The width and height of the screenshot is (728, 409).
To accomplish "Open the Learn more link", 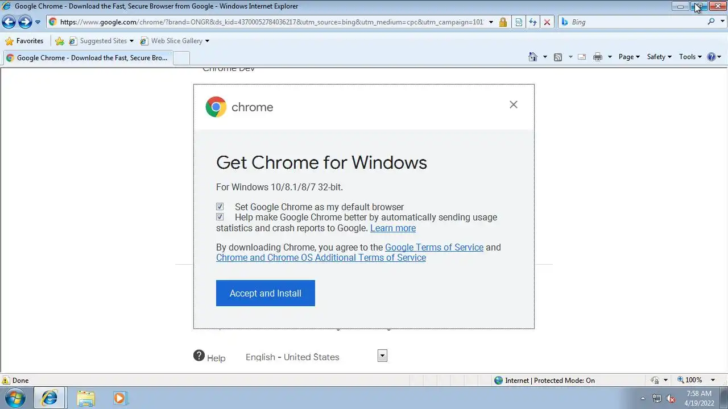I will tap(393, 228).
